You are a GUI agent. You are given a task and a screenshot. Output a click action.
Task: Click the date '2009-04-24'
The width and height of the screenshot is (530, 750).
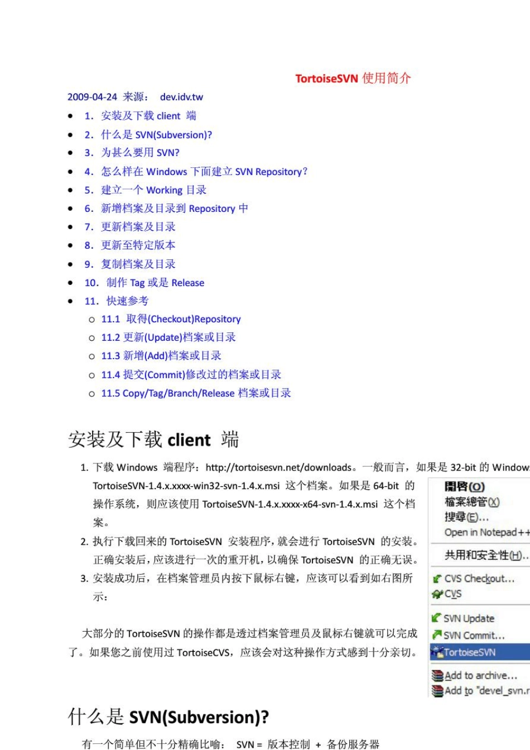[93, 97]
